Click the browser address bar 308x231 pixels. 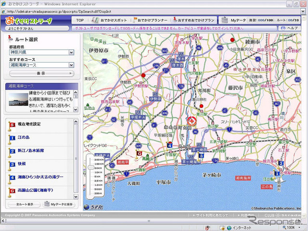[x=151, y=12]
